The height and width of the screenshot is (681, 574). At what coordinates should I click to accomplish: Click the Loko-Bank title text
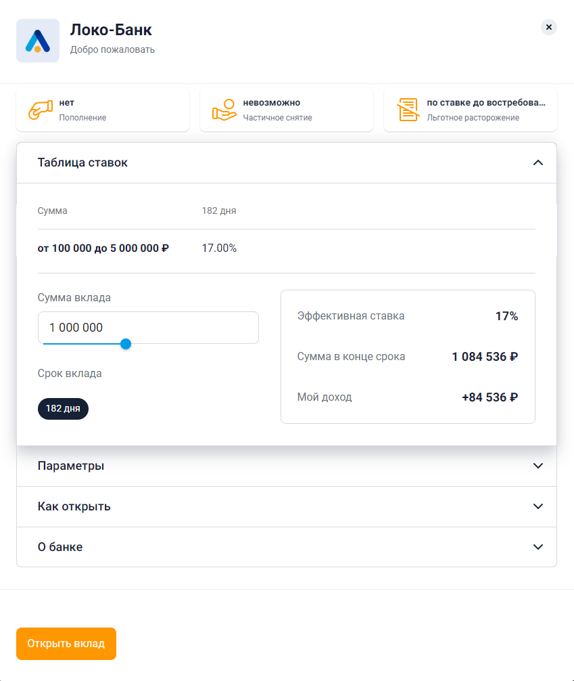pos(111,30)
